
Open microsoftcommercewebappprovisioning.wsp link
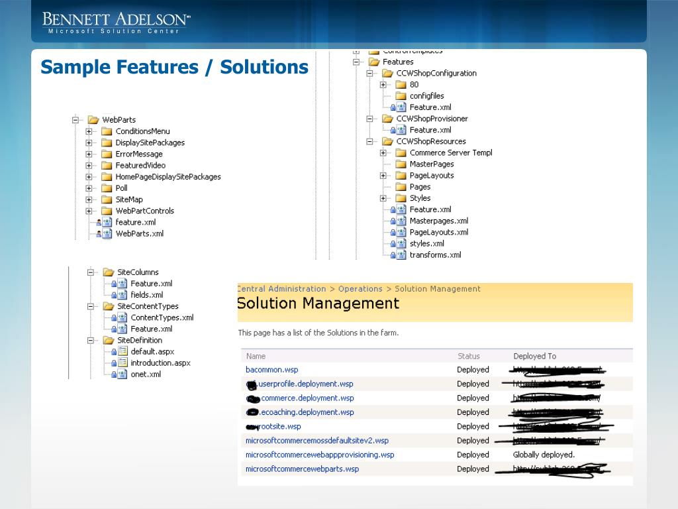tap(320, 455)
